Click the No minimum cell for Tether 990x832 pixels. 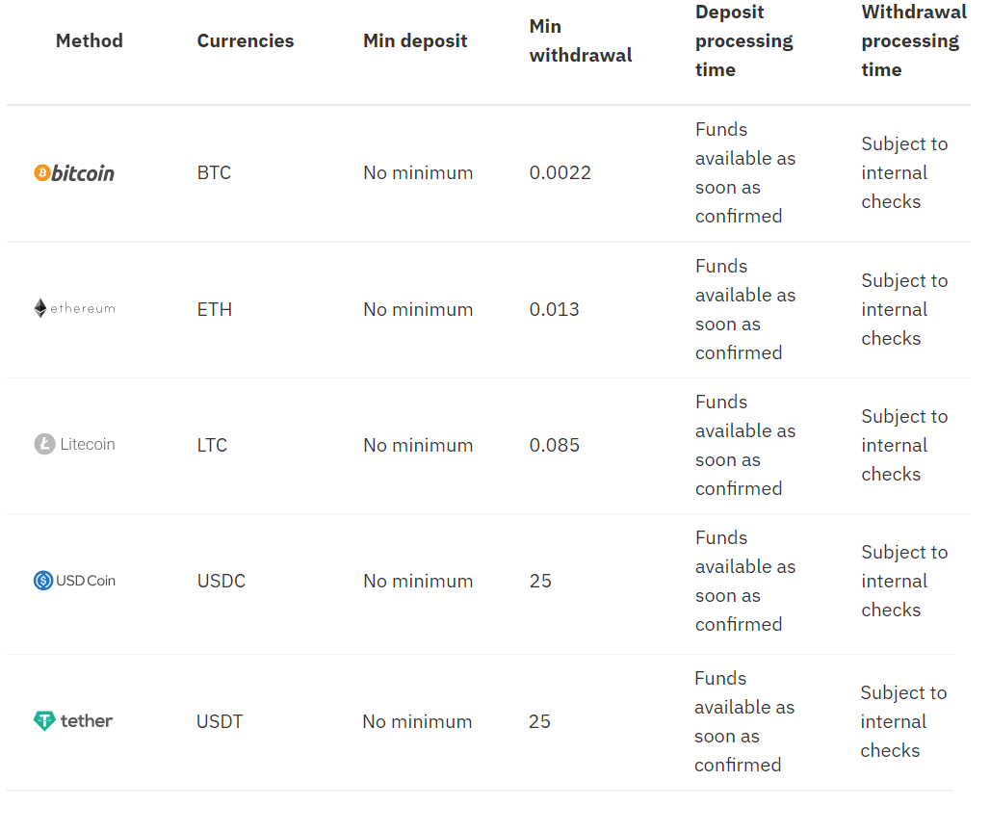click(417, 721)
